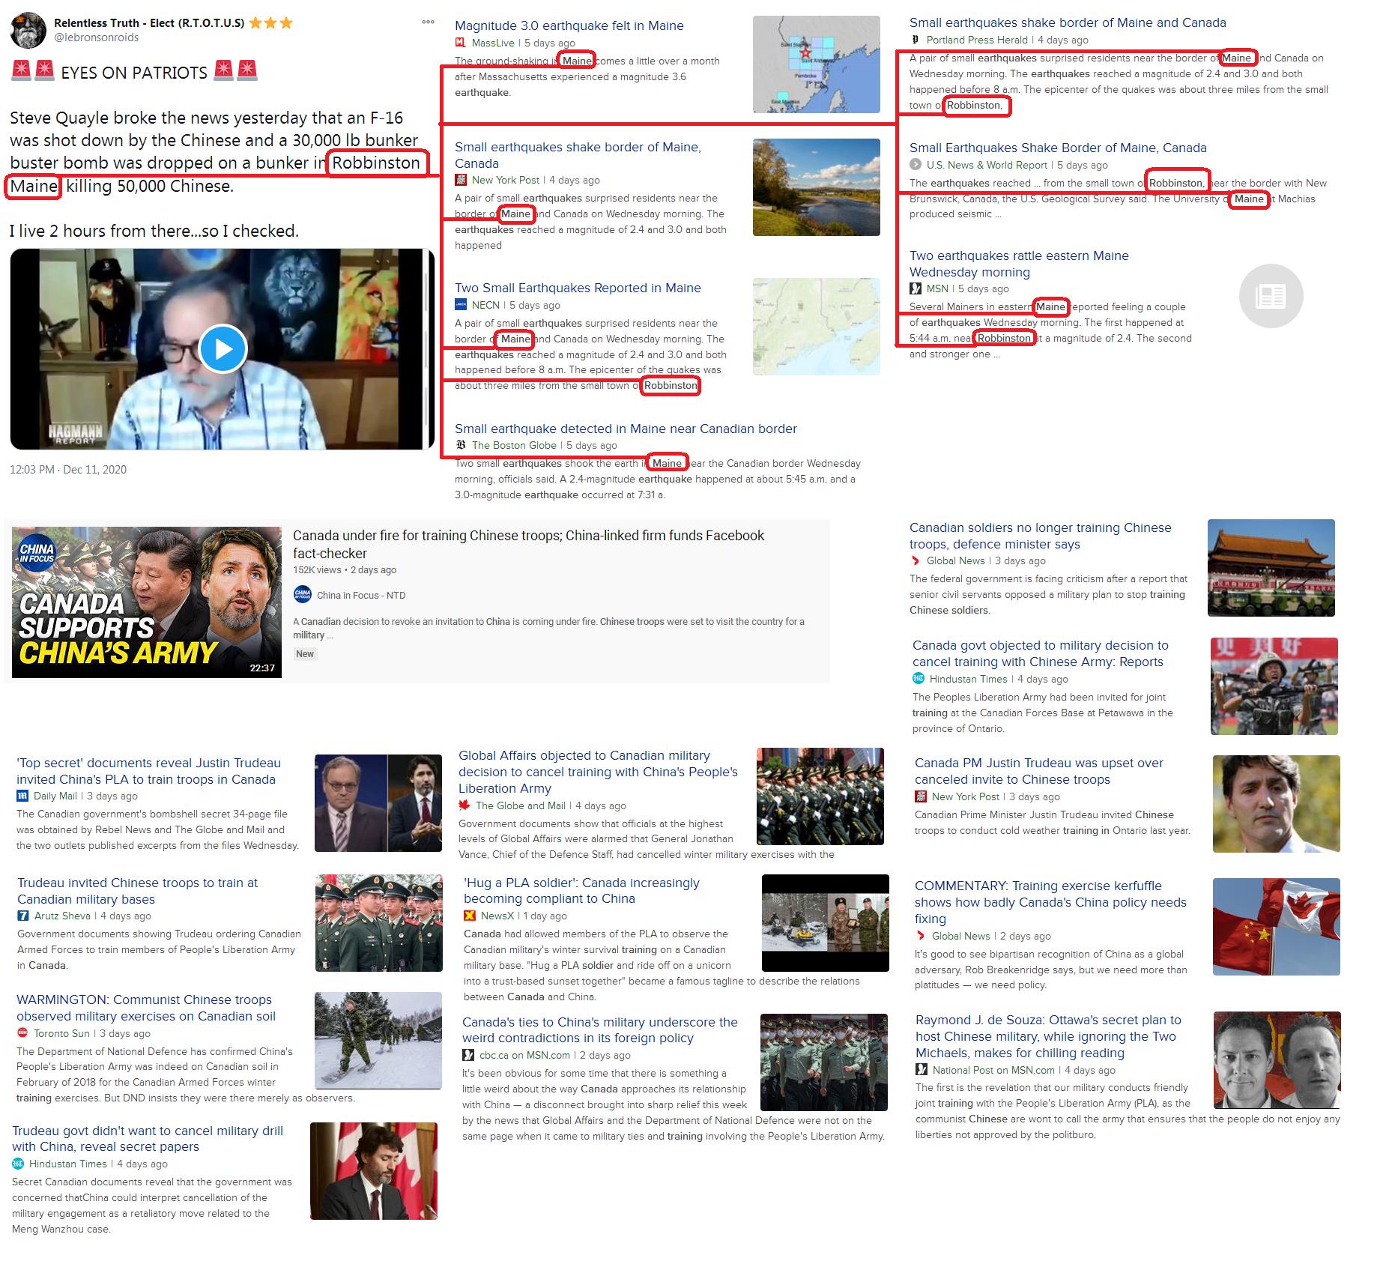Open the NECN Maine map thumbnail
Screen dimensions: 1392x1261
tap(817, 326)
